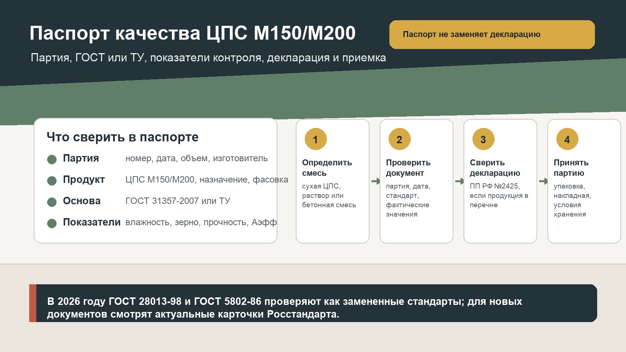Screen dimensions: 626x352
Task: Select the label Партия
Action: (x=81, y=158)
